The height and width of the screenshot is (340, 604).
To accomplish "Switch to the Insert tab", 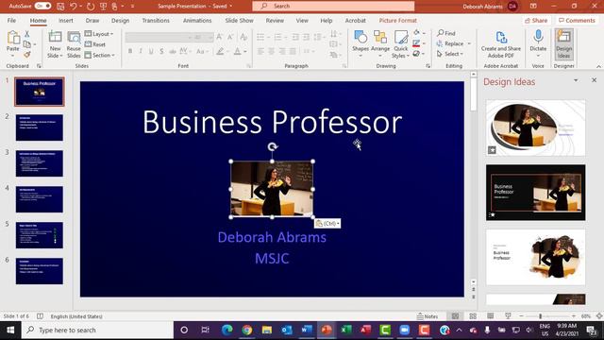I will point(66,21).
